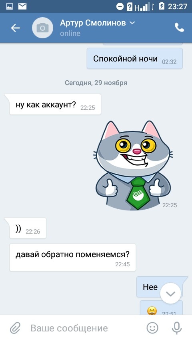Attach a file with the paperclip icon
The height and width of the screenshot is (341, 192).
pos(15,328)
